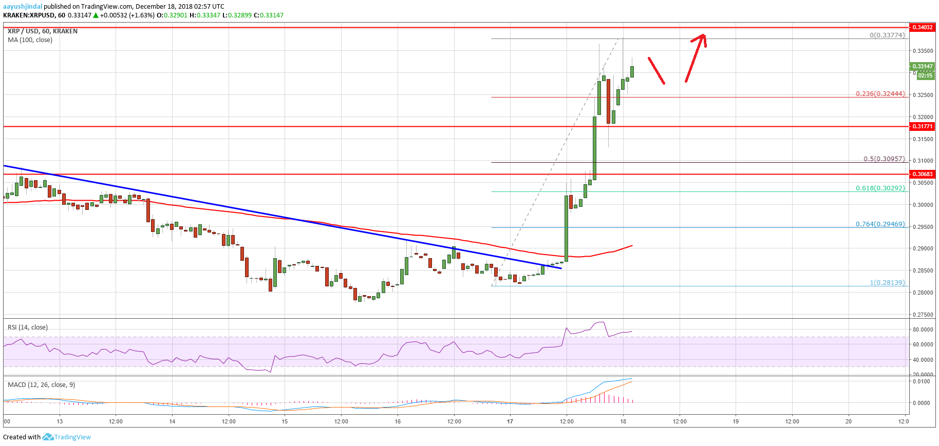Viewport: 939px width, 446px height.
Task: Click the KRAKEN:XRPUSD, 60 symbol header
Action: [34, 15]
